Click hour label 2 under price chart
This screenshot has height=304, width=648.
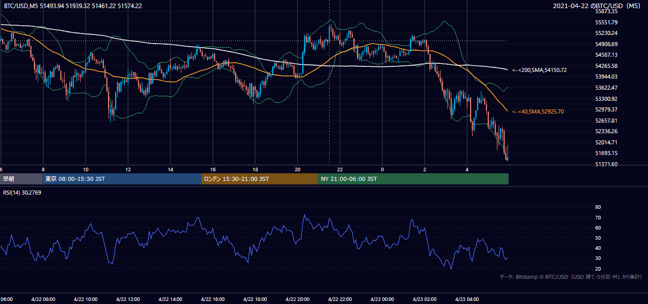click(425, 169)
